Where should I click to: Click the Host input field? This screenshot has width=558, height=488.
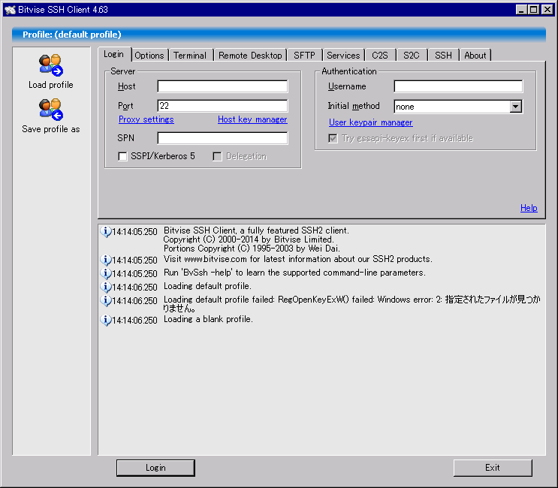222,86
